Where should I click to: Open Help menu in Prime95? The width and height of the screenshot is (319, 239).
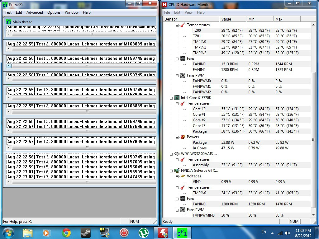pyautogui.click(x=87, y=12)
